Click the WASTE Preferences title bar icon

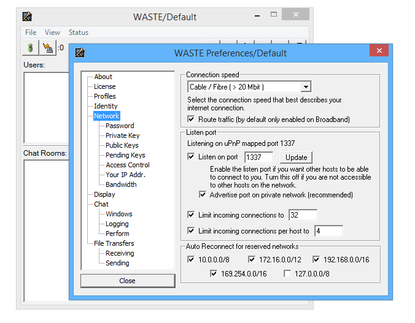pos(80,53)
